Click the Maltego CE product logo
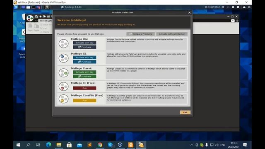Screen dimensions: 265x149 coord(63,87)
